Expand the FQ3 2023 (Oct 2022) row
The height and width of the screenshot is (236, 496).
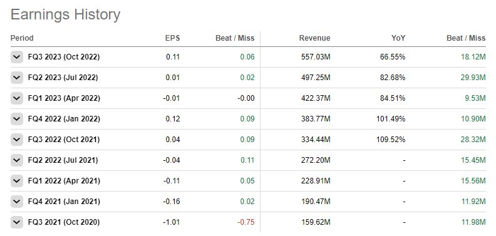17,57
